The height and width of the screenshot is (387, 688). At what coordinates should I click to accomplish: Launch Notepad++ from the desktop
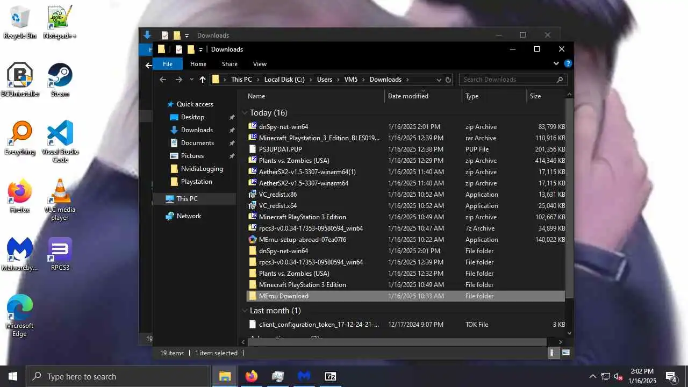click(x=60, y=23)
